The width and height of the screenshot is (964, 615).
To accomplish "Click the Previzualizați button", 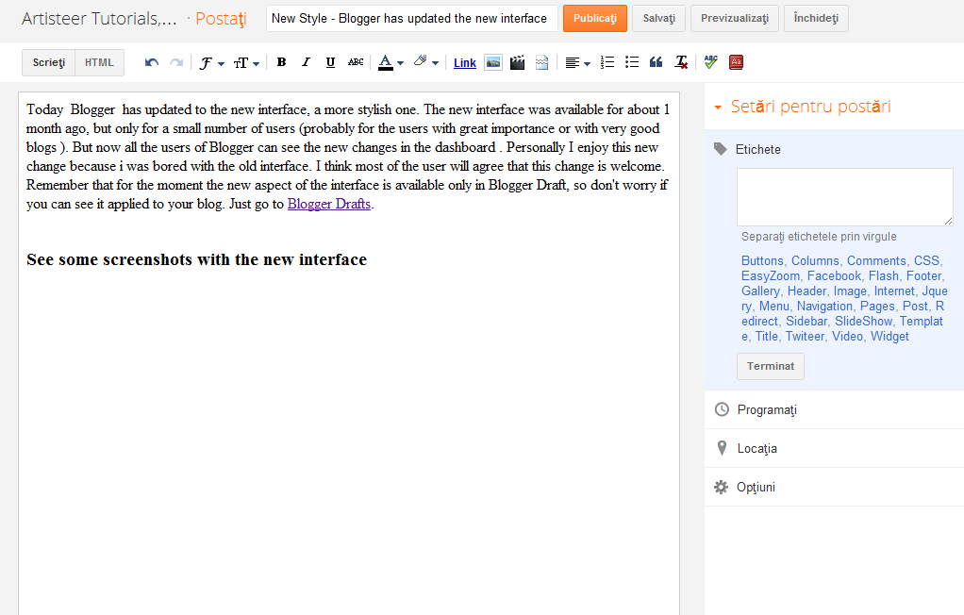I will pyautogui.click(x=735, y=19).
